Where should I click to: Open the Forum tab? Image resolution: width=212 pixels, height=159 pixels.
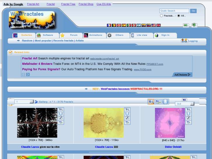click(71, 35)
